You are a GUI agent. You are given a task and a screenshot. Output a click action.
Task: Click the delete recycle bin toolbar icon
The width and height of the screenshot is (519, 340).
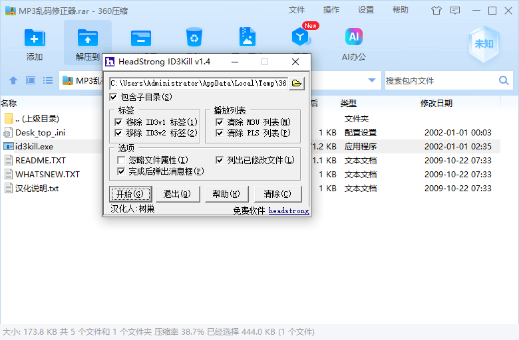[194, 38]
